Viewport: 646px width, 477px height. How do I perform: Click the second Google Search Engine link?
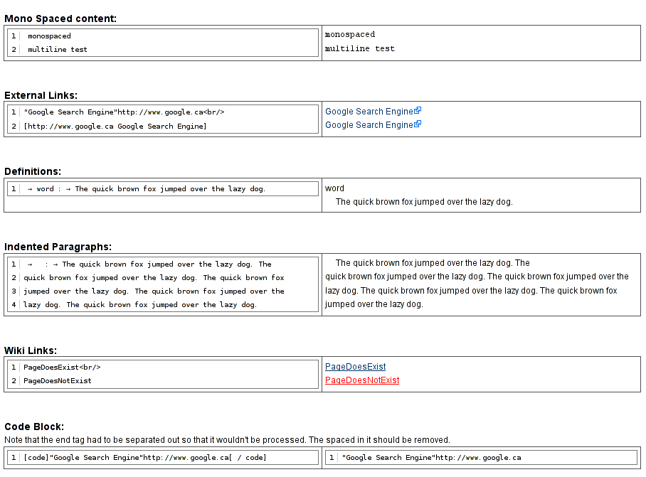[x=369, y=125]
